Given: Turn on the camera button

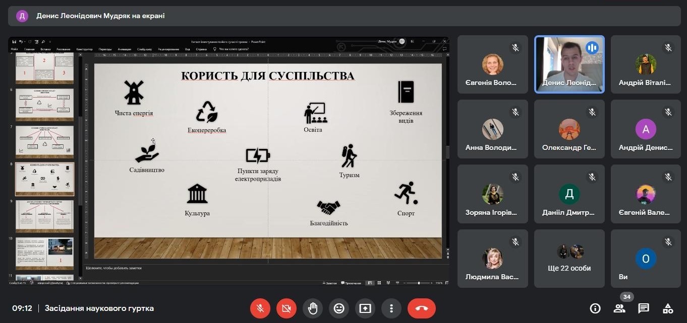Looking at the screenshot, I should click(287, 308).
